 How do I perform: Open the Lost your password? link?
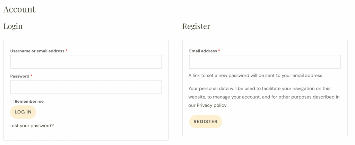32,126
